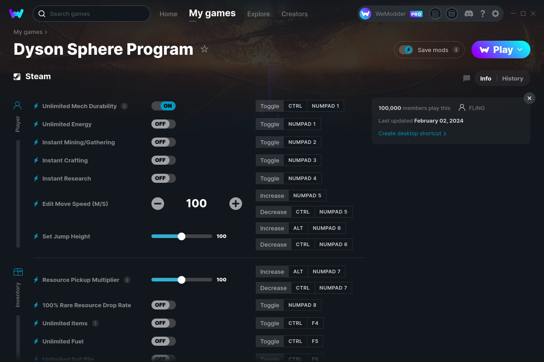
Task: Click the Set Jump Height slider handle
Action: tap(181, 236)
